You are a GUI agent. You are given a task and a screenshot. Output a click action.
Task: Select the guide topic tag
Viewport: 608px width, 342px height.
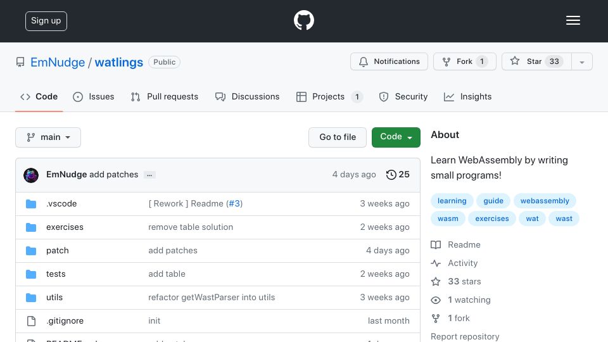493,201
